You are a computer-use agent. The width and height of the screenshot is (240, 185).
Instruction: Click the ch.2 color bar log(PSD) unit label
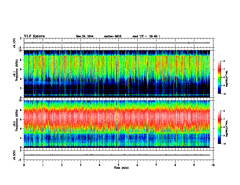[227, 128]
